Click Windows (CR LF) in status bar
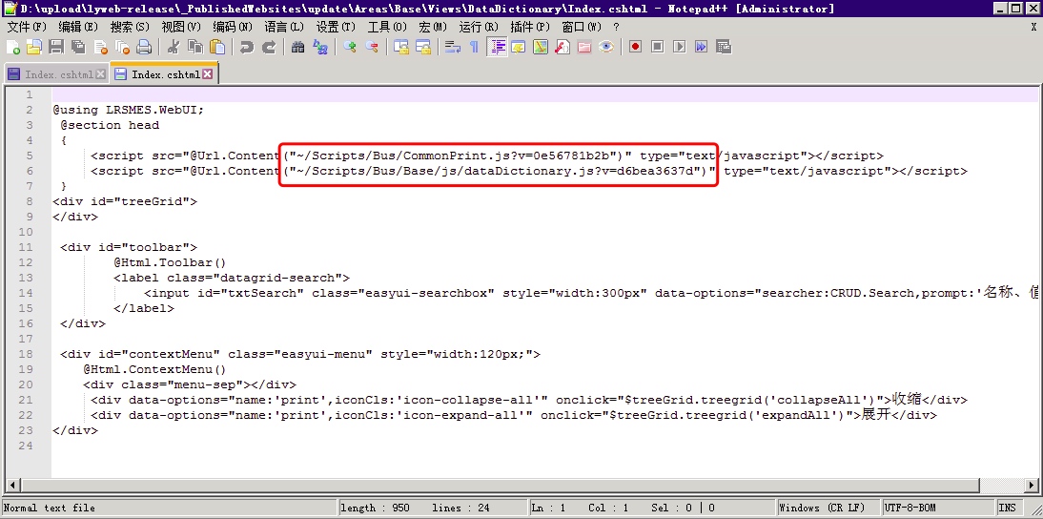Viewport: 1043px width, 519px height. coord(828,508)
